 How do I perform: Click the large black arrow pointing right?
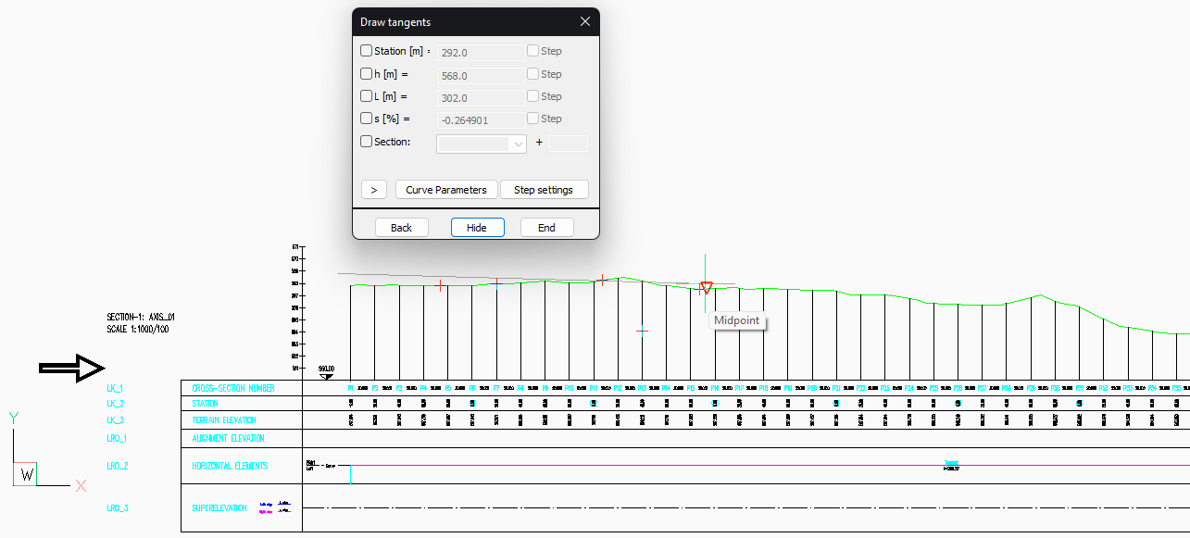pyautogui.click(x=71, y=369)
